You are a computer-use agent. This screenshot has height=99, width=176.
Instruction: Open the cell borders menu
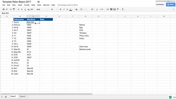coord(82,9)
